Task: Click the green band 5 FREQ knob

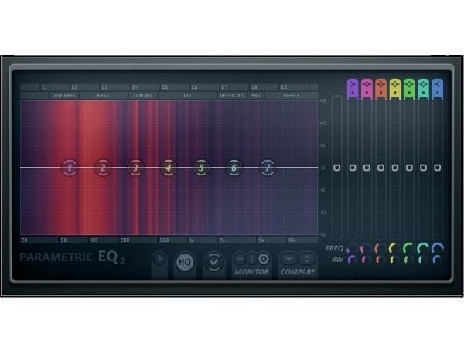Action: click(x=409, y=249)
